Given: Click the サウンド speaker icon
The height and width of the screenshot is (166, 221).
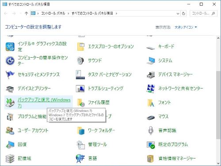Looking at the screenshot, I should pyautogui.click(x=80, y=60).
